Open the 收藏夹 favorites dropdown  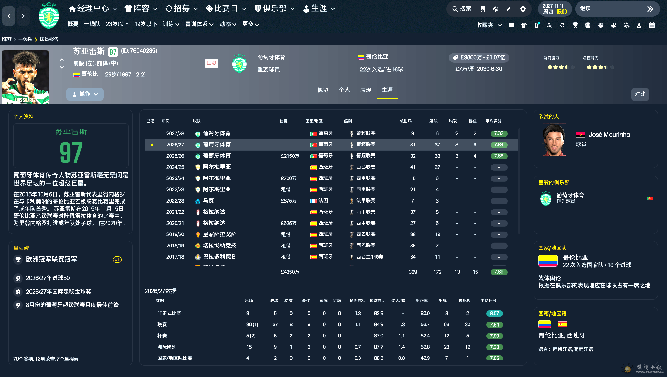coord(489,25)
